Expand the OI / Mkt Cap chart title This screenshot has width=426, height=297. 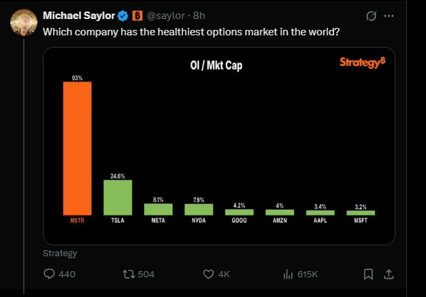click(x=216, y=65)
